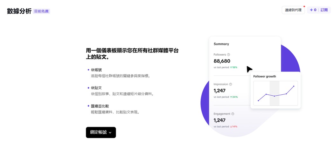Click the Follower growth card title

pos(265,76)
